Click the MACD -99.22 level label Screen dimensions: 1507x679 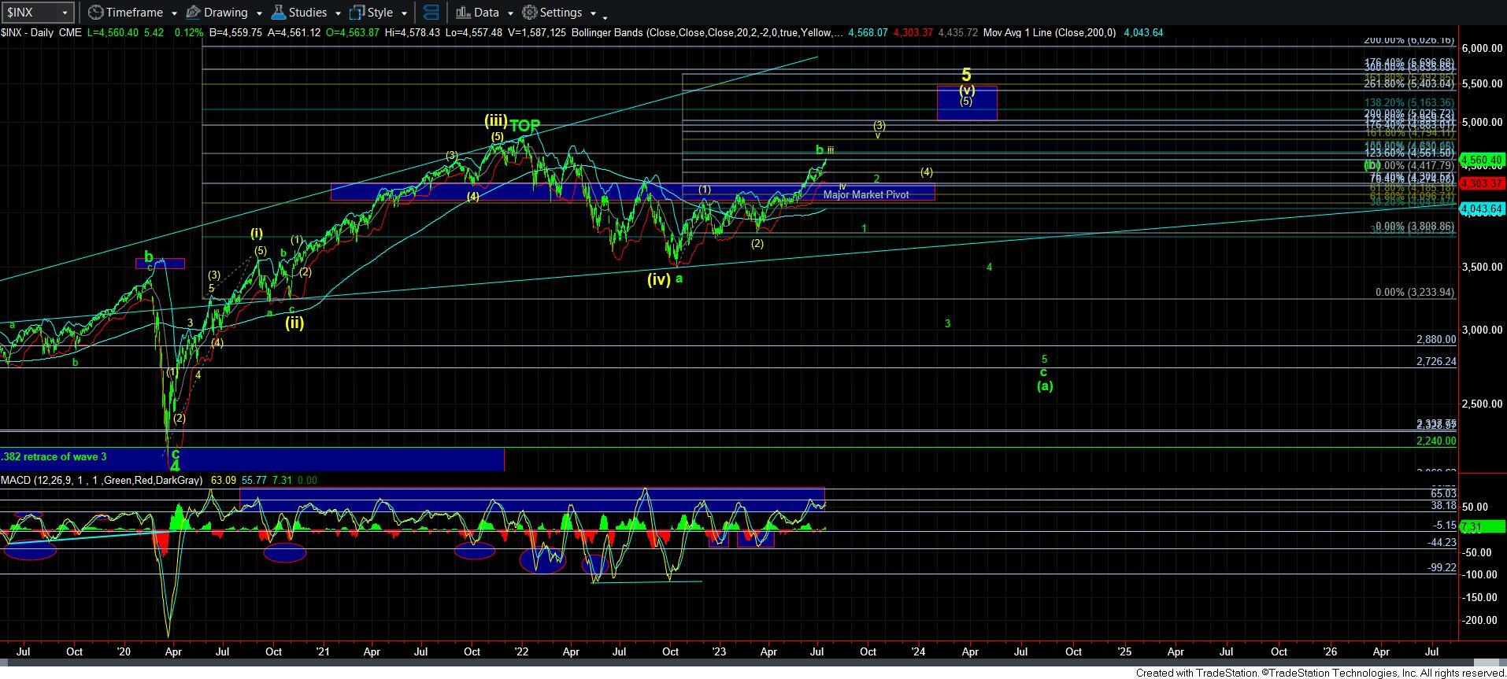coord(1442,567)
